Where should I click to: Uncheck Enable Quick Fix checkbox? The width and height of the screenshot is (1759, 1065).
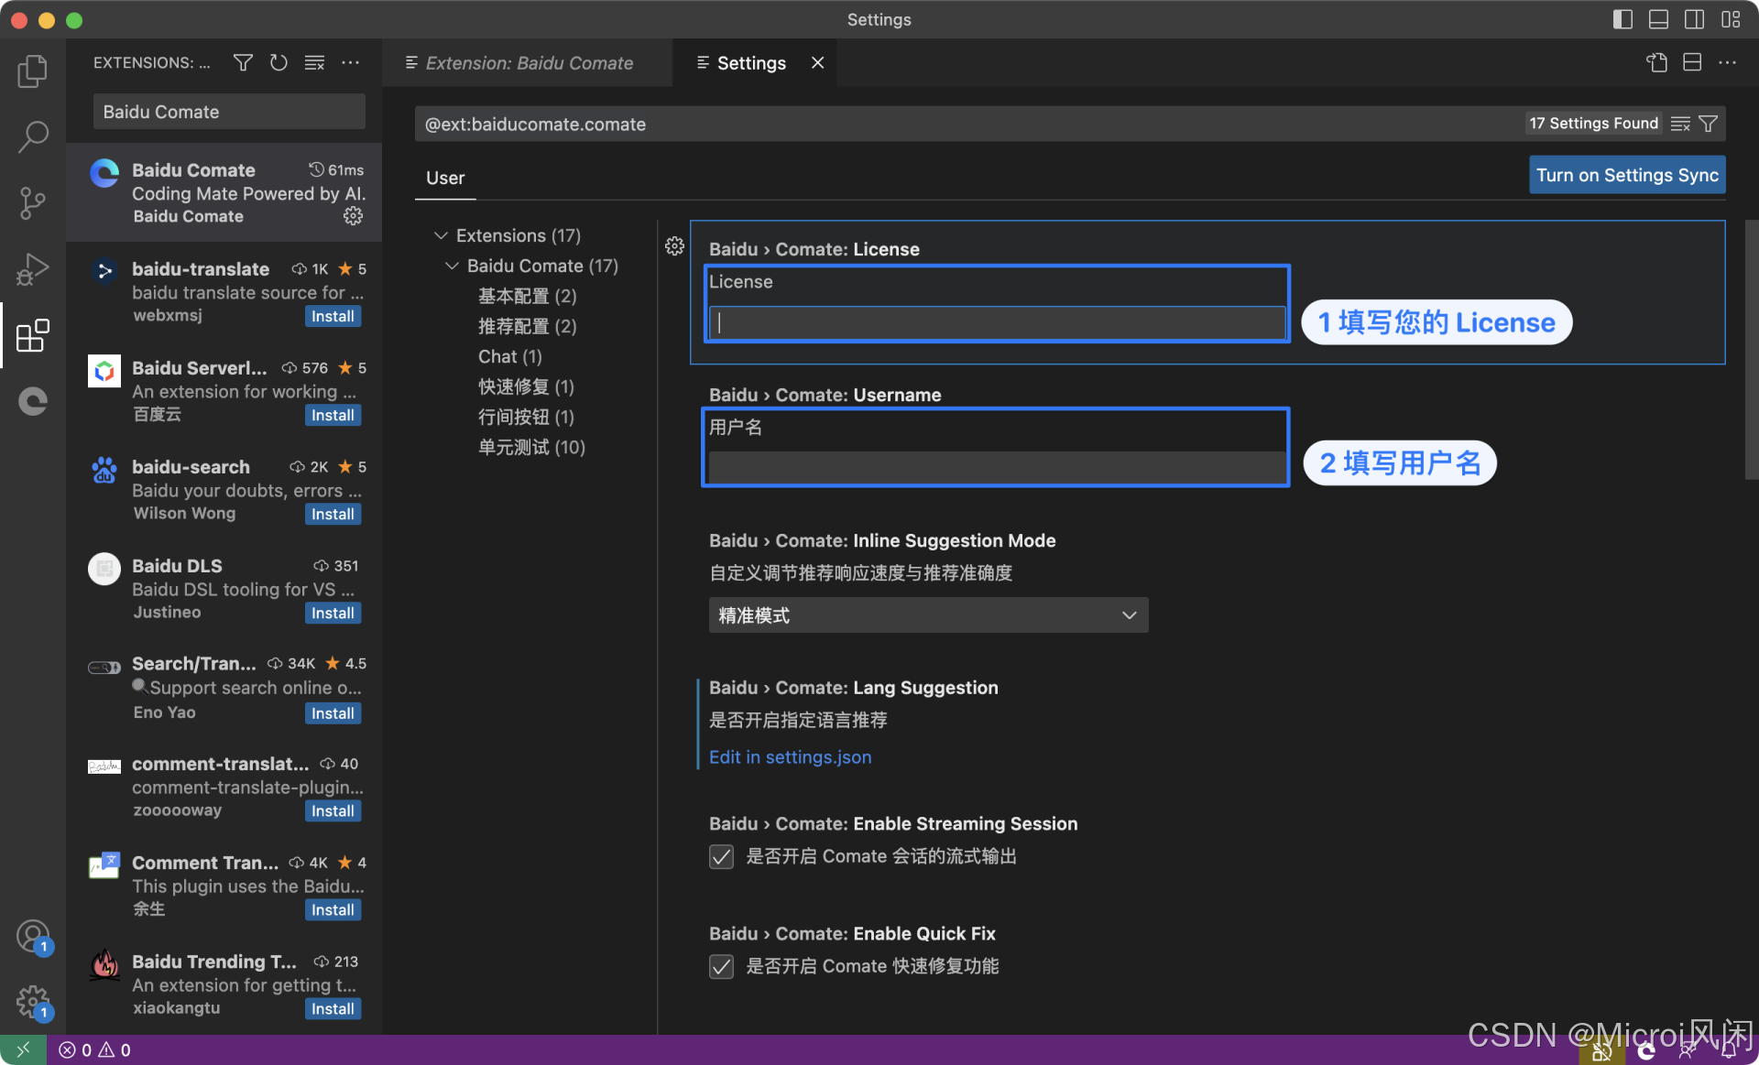click(721, 966)
